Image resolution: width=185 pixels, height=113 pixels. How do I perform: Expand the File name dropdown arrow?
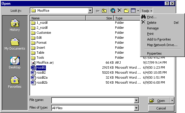[x=136, y=100]
